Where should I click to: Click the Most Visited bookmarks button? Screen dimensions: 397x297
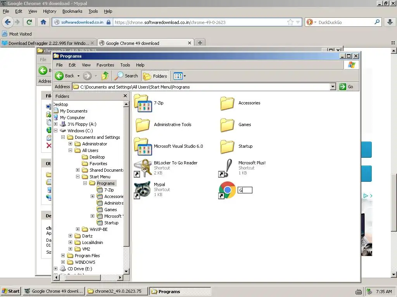[x=17, y=34]
